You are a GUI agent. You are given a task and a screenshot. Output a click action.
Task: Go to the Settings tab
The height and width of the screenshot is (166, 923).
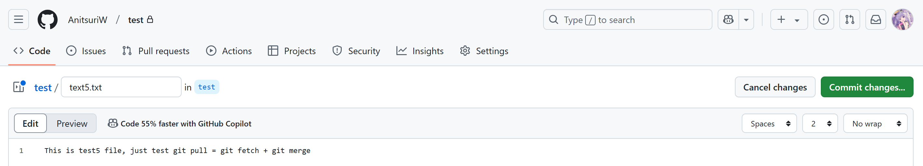coord(484,51)
